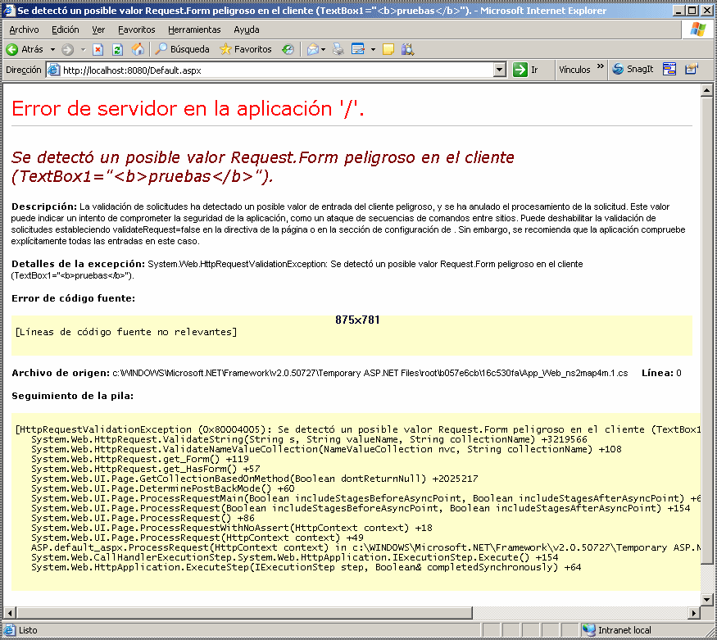Viewport: 717px width, 640px height.
Task: Click the IE page icon in address bar
Action: point(54,70)
